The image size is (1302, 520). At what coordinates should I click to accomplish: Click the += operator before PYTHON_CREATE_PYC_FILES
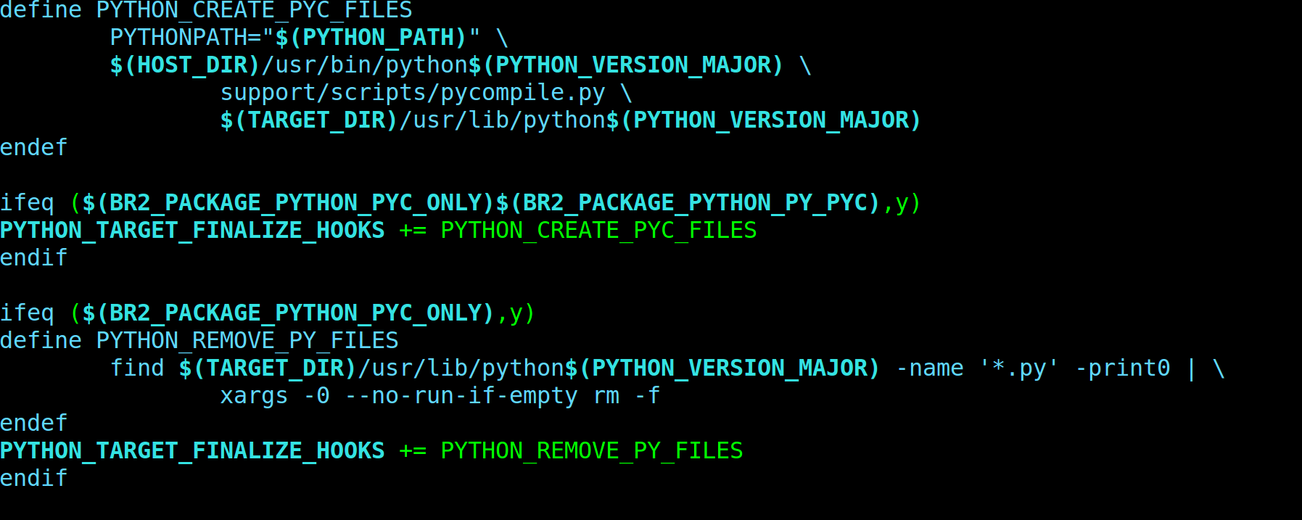click(413, 231)
